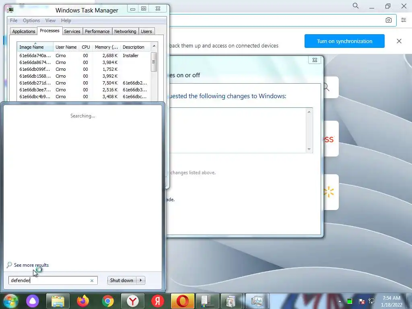Select process 61e66db099f… row
Image resolution: width=412 pixels, height=309 pixels.
coord(84,69)
